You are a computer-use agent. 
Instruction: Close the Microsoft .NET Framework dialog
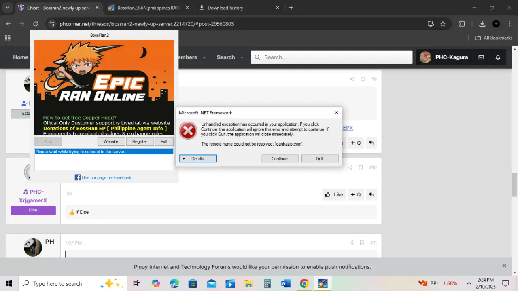pyautogui.click(x=336, y=113)
